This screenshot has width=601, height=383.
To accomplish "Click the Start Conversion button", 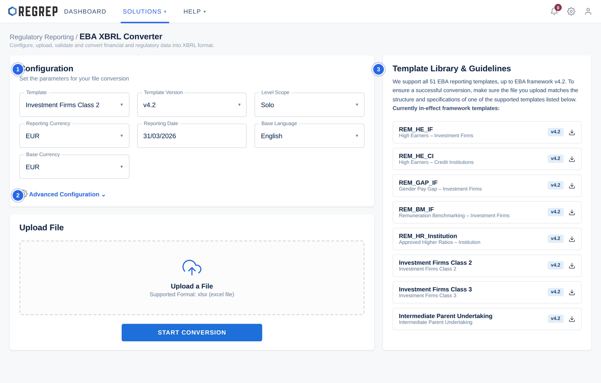I will point(192,333).
